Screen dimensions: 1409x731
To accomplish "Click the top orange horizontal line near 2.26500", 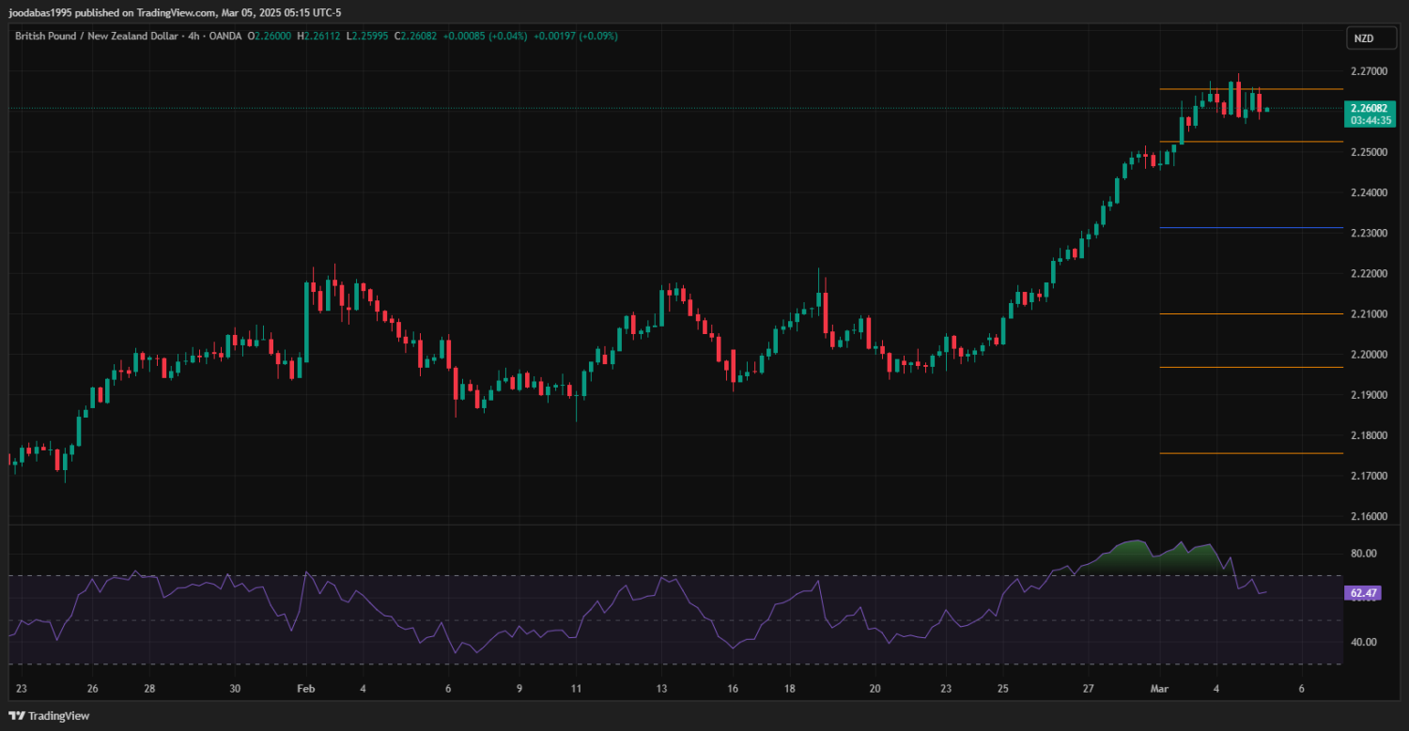I will coord(1251,89).
